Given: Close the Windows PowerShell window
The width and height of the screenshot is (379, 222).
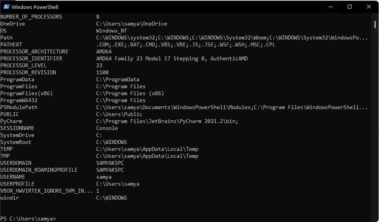Looking at the screenshot, I should click(x=368, y=7).
